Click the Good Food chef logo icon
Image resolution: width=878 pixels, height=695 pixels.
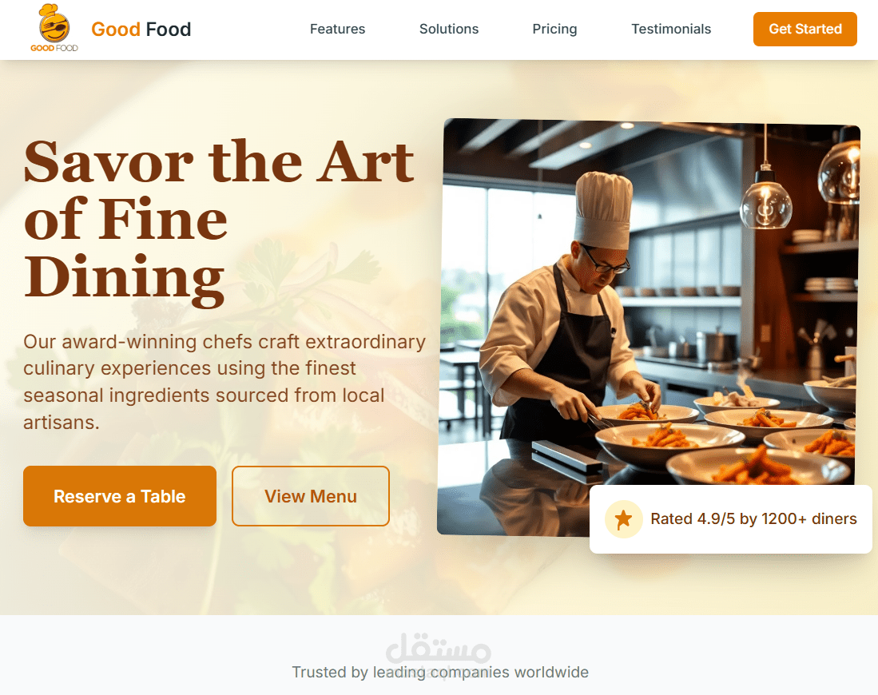54,28
